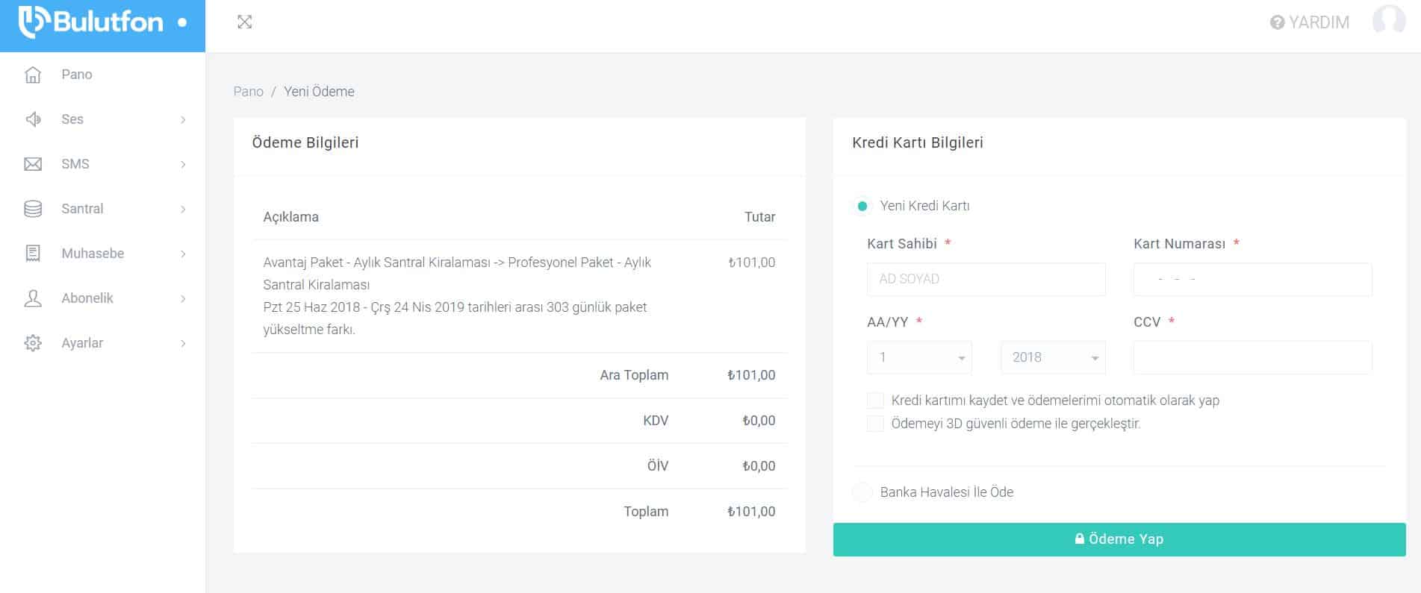
Task: Click the Ödeme Yap button
Action: 1119,539
